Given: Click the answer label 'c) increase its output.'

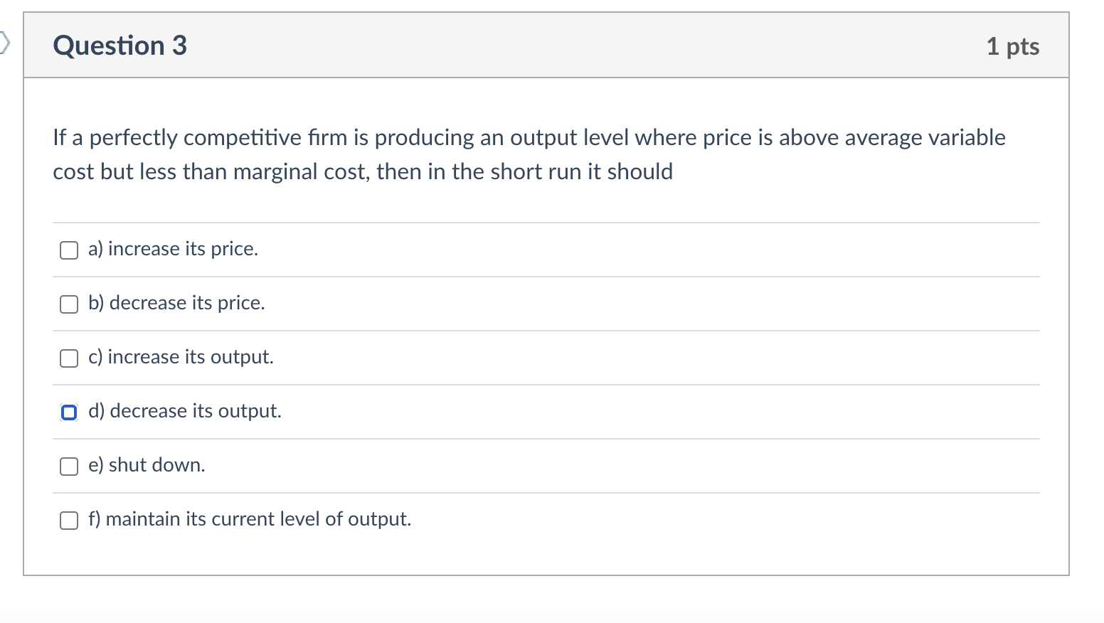Looking at the screenshot, I should point(181,357).
